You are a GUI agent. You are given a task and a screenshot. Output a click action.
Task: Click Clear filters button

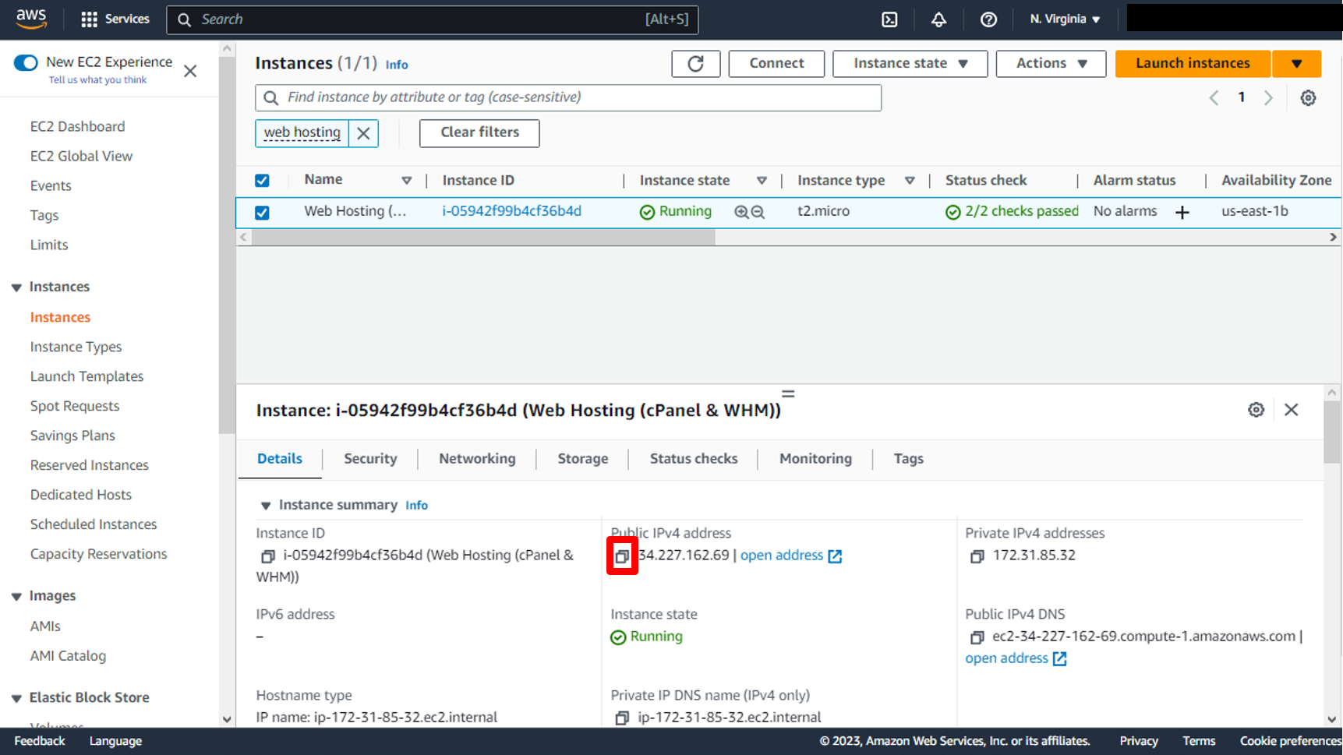pyautogui.click(x=479, y=133)
